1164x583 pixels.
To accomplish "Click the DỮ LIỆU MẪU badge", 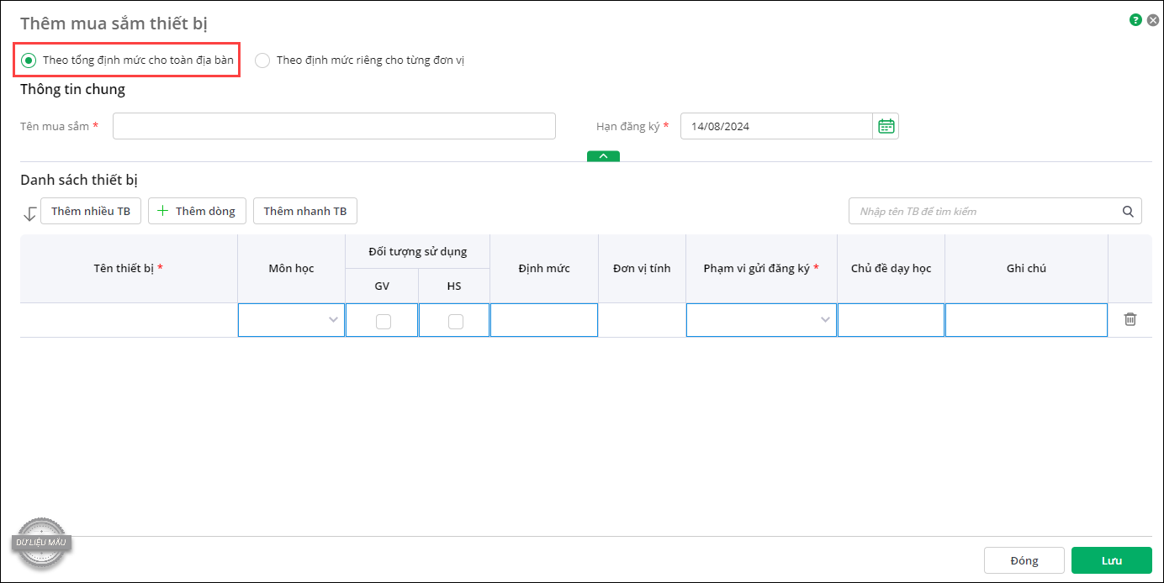I will (42, 542).
